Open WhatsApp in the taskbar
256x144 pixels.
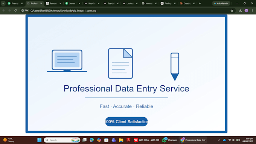coord(169,140)
